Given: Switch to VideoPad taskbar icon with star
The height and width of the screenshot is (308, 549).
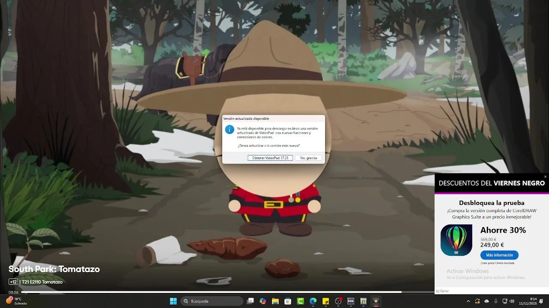Looking at the screenshot, I should [x=376, y=301].
